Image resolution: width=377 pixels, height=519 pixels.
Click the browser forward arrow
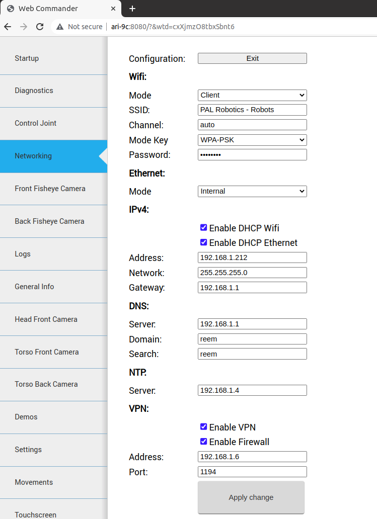[24, 27]
